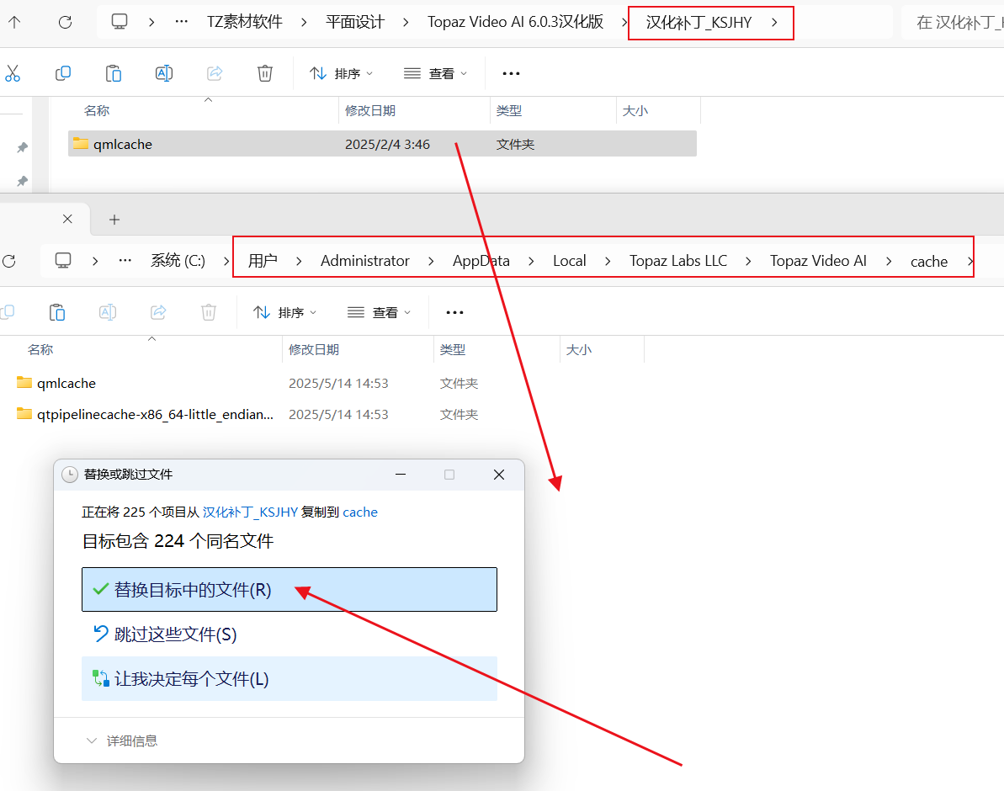This screenshot has height=791, width=1004.
Task: Select qmlcache folder in top window
Action: (x=382, y=144)
